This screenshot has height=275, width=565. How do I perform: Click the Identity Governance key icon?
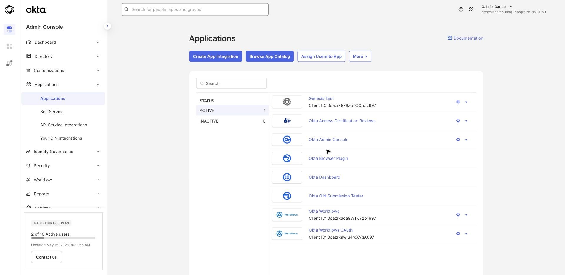28,152
